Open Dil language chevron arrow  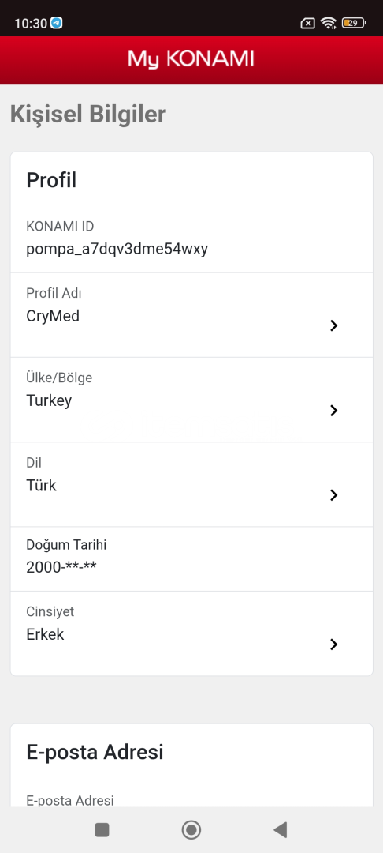tap(333, 494)
